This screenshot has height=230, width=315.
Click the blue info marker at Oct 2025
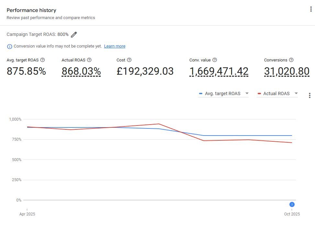pos(292,204)
